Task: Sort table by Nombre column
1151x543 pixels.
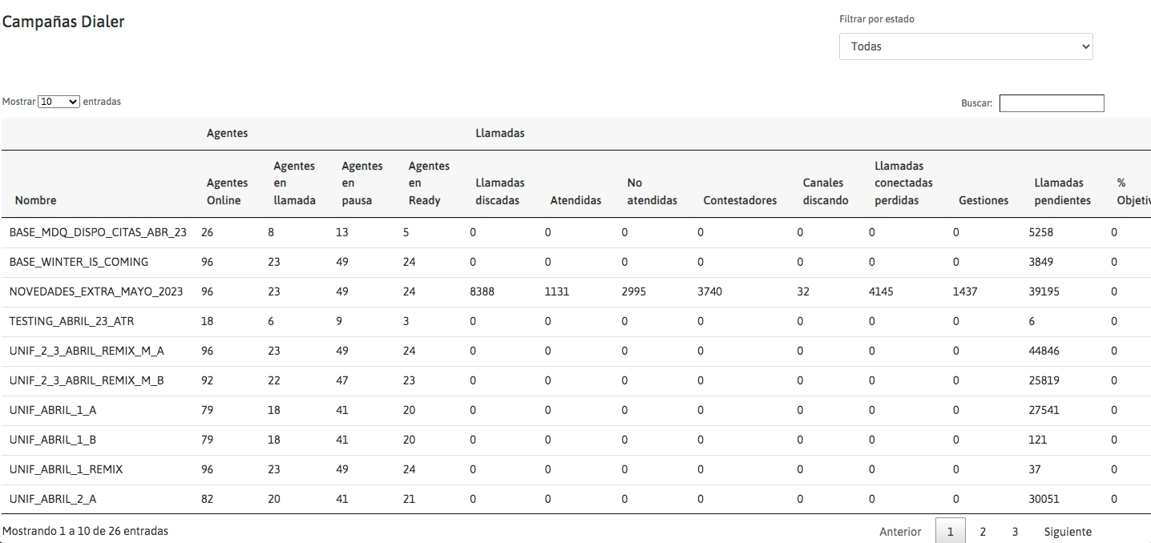Action: 36,200
